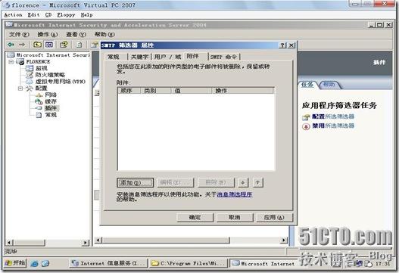Switch to the 常规 tab in dialog
The image size is (399, 273).
click(x=114, y=57)
